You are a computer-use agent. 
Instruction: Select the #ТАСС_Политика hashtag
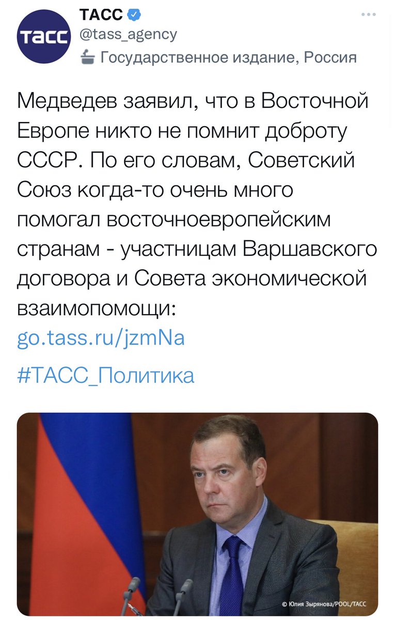106,375
